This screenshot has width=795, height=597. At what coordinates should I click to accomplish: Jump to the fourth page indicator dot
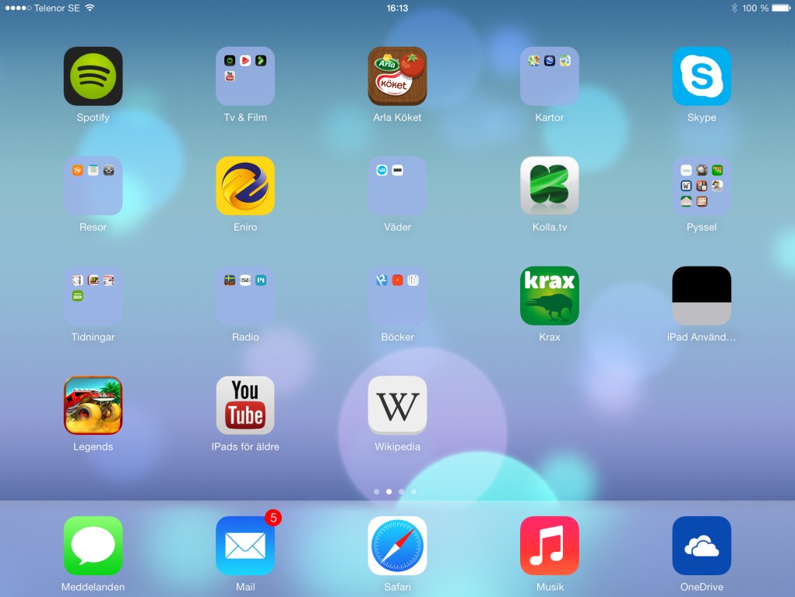pos(413,492)
